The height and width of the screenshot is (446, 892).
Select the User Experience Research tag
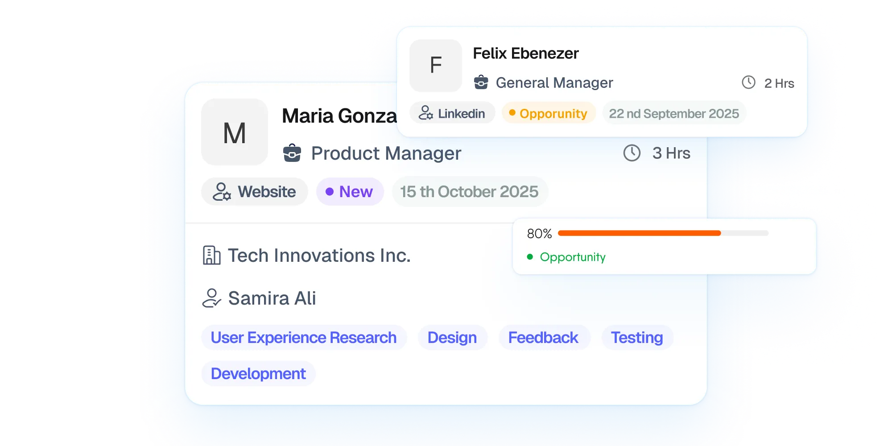[x=304, y=338]
